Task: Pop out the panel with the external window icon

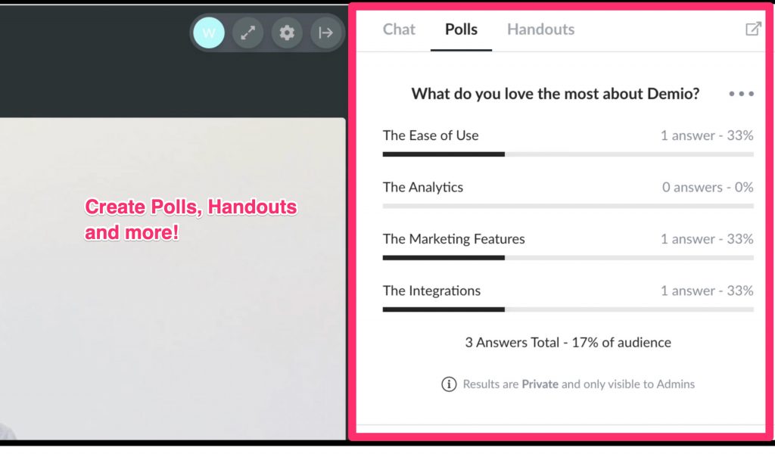Action: click(753, 30)
